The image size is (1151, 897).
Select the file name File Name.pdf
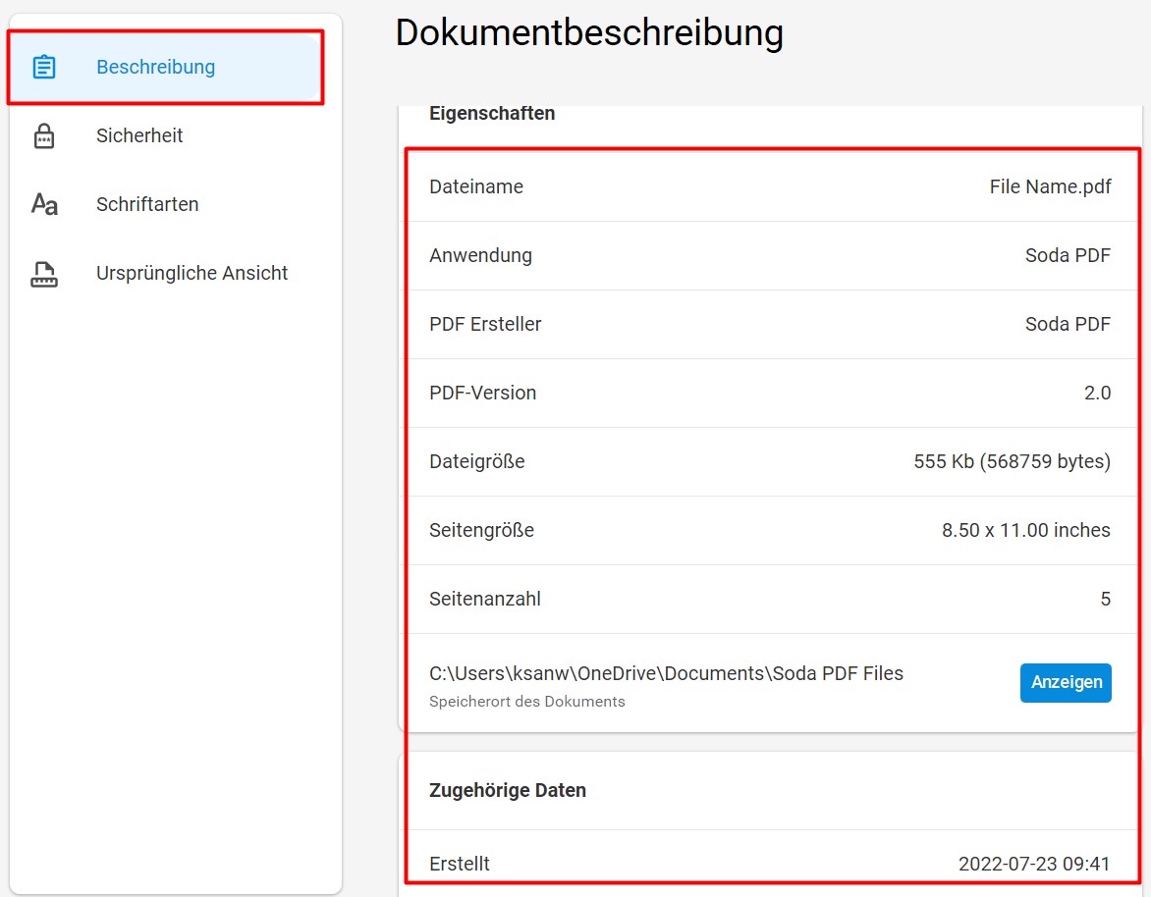(x=1050, y=186)
